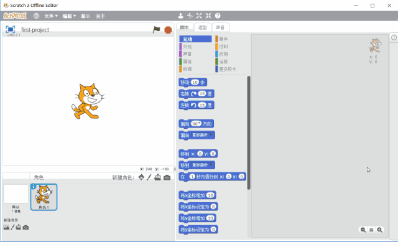Switch to the 脚本 scripts tab
Image resolution: width=398 pixels, height=242 pixels.
185,27
